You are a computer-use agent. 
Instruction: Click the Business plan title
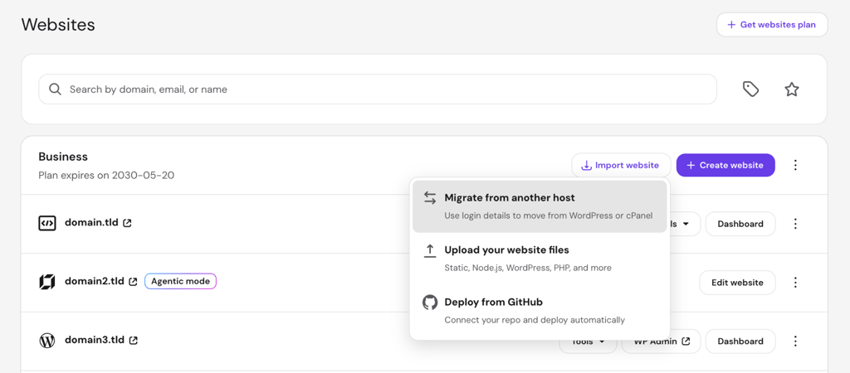point(63,157)
